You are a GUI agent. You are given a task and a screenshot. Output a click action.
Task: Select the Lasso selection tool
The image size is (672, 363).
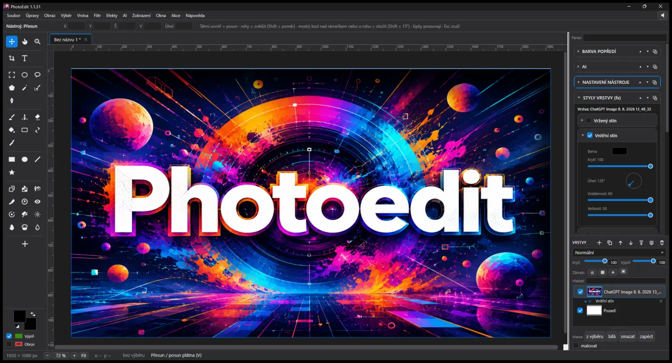38,75
